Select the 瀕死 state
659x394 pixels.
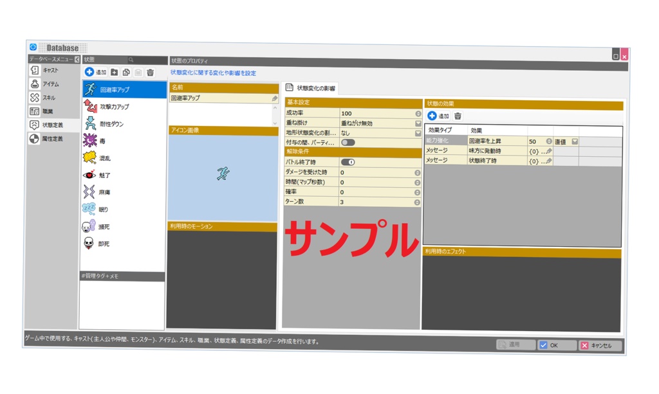[x=124, y=227]
